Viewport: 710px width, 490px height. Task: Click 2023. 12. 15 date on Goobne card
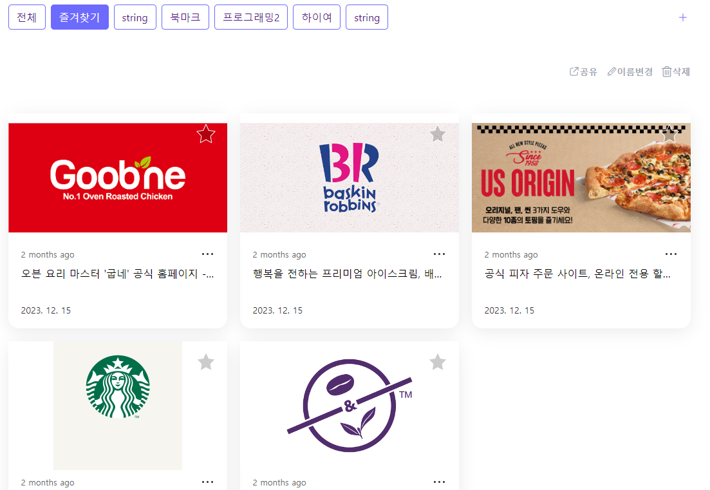[x=46, y=310]
